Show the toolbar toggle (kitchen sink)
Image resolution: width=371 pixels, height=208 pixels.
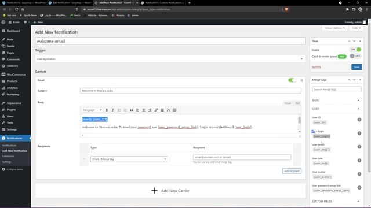click(x=174, y=110)
